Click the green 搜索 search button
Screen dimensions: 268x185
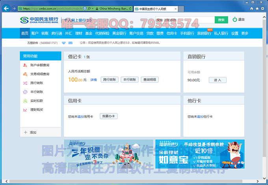pos(221,20)
